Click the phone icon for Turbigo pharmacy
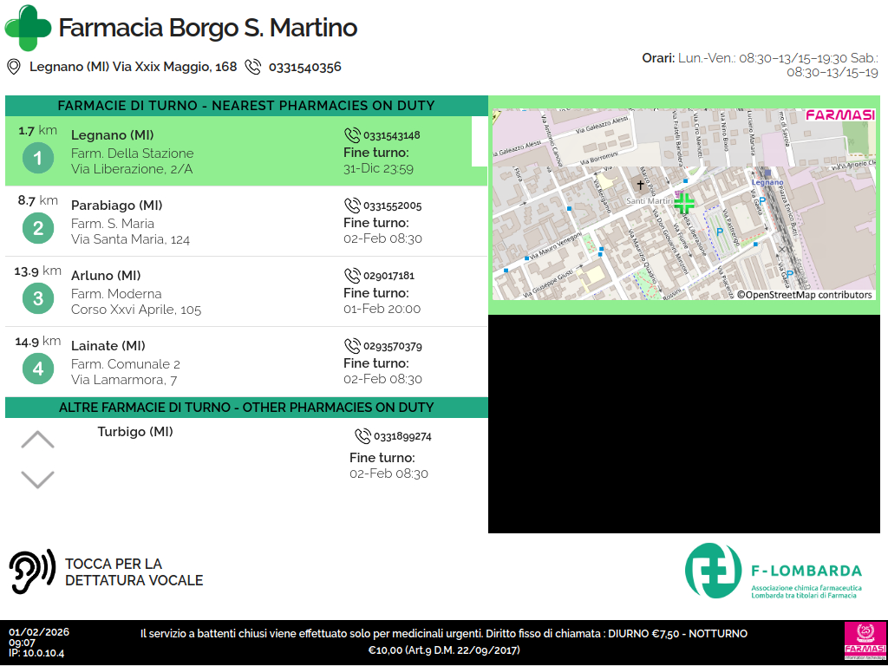The width and height of the screenshot is (888, 666). 362,436
